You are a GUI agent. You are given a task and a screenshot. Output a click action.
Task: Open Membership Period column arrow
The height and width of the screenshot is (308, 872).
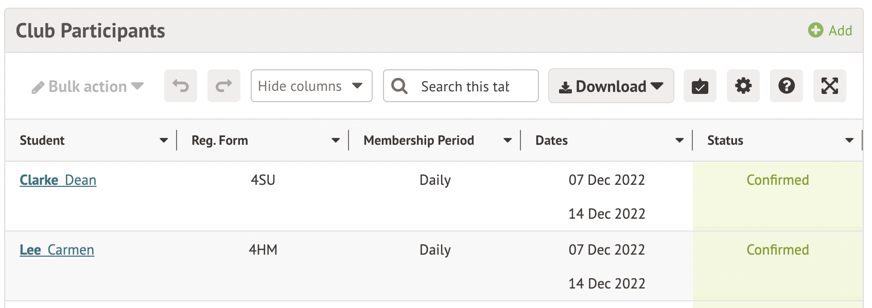[508, 140]
